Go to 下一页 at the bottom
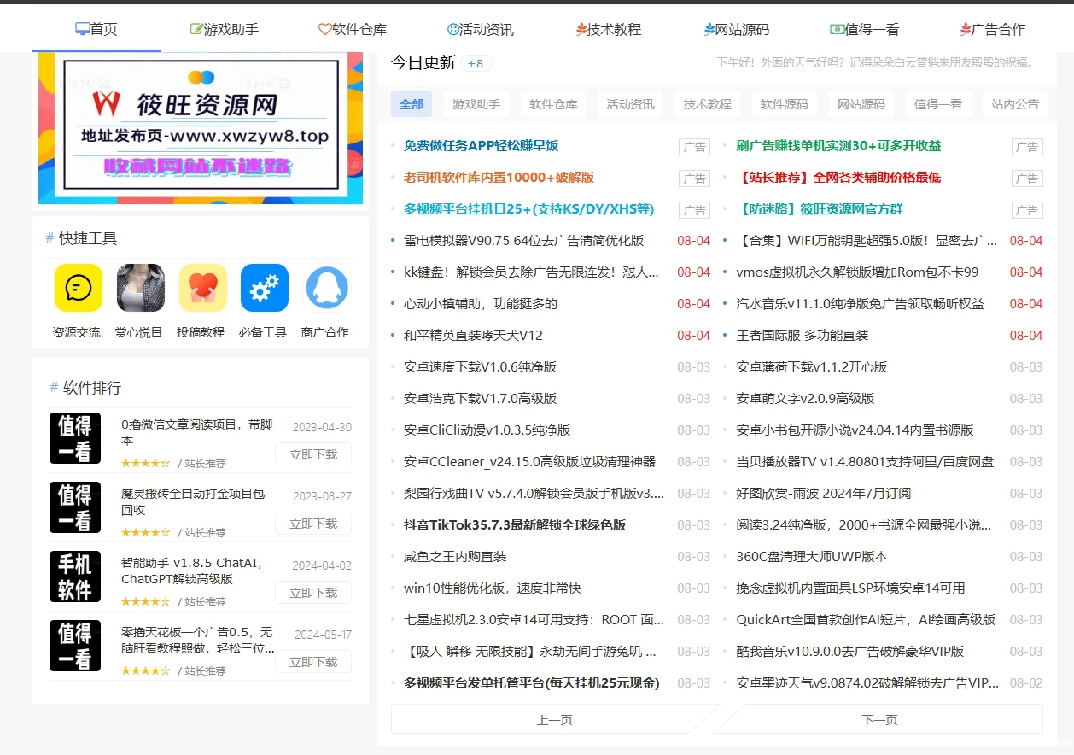The image size is (1074, 755). pyautogui.click(x=879, y=720)
